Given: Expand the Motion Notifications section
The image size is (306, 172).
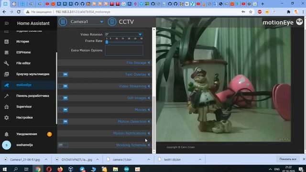Looking at the screenshot, I should pos(131,133).
